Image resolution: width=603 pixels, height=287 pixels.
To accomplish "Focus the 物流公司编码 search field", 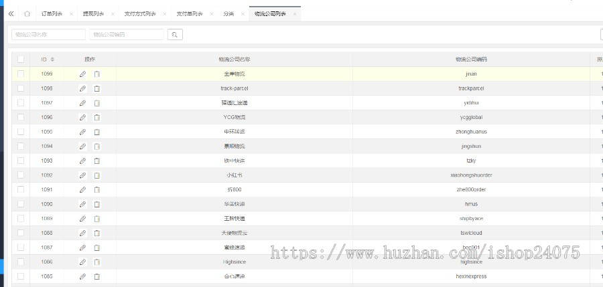I will click(x=127, y=35).
